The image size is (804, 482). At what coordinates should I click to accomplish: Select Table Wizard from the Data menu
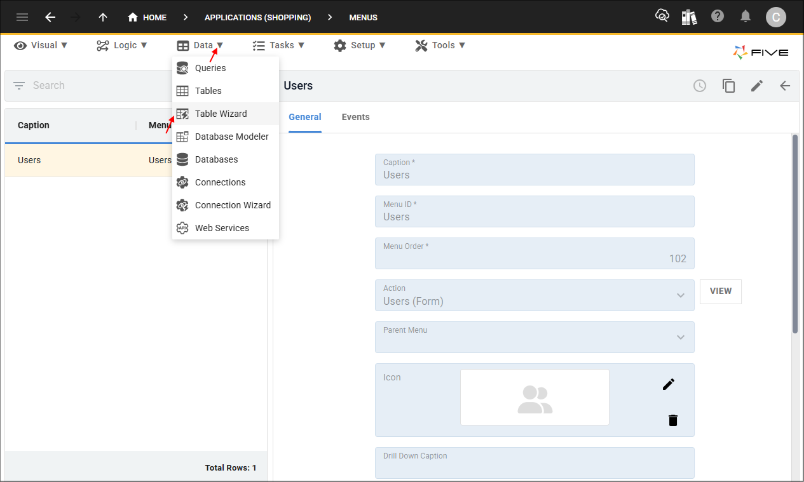pos(221,114)
